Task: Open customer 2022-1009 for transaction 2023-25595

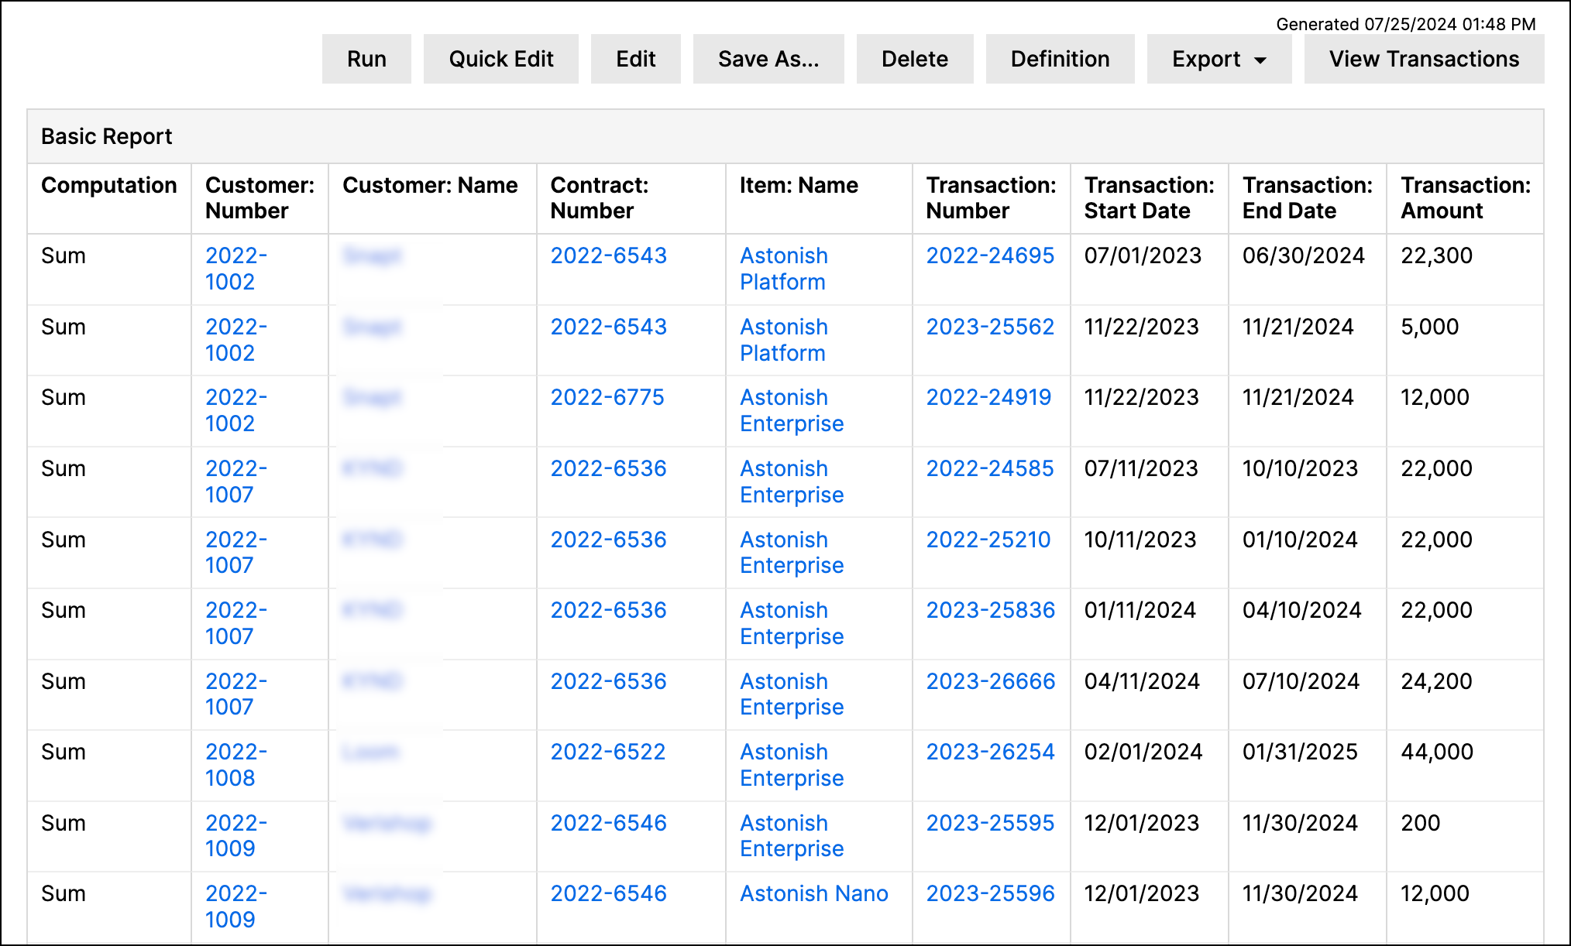Action: [236, 835]
